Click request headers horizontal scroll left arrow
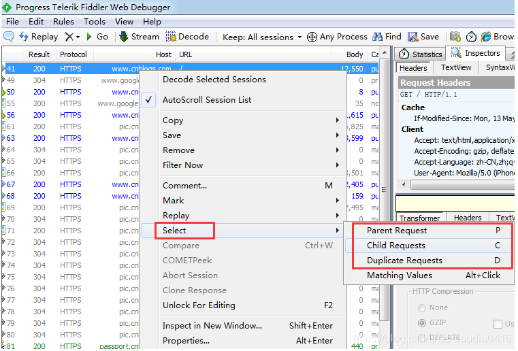This screenshot has height=351, width=518. click(404, 185)
